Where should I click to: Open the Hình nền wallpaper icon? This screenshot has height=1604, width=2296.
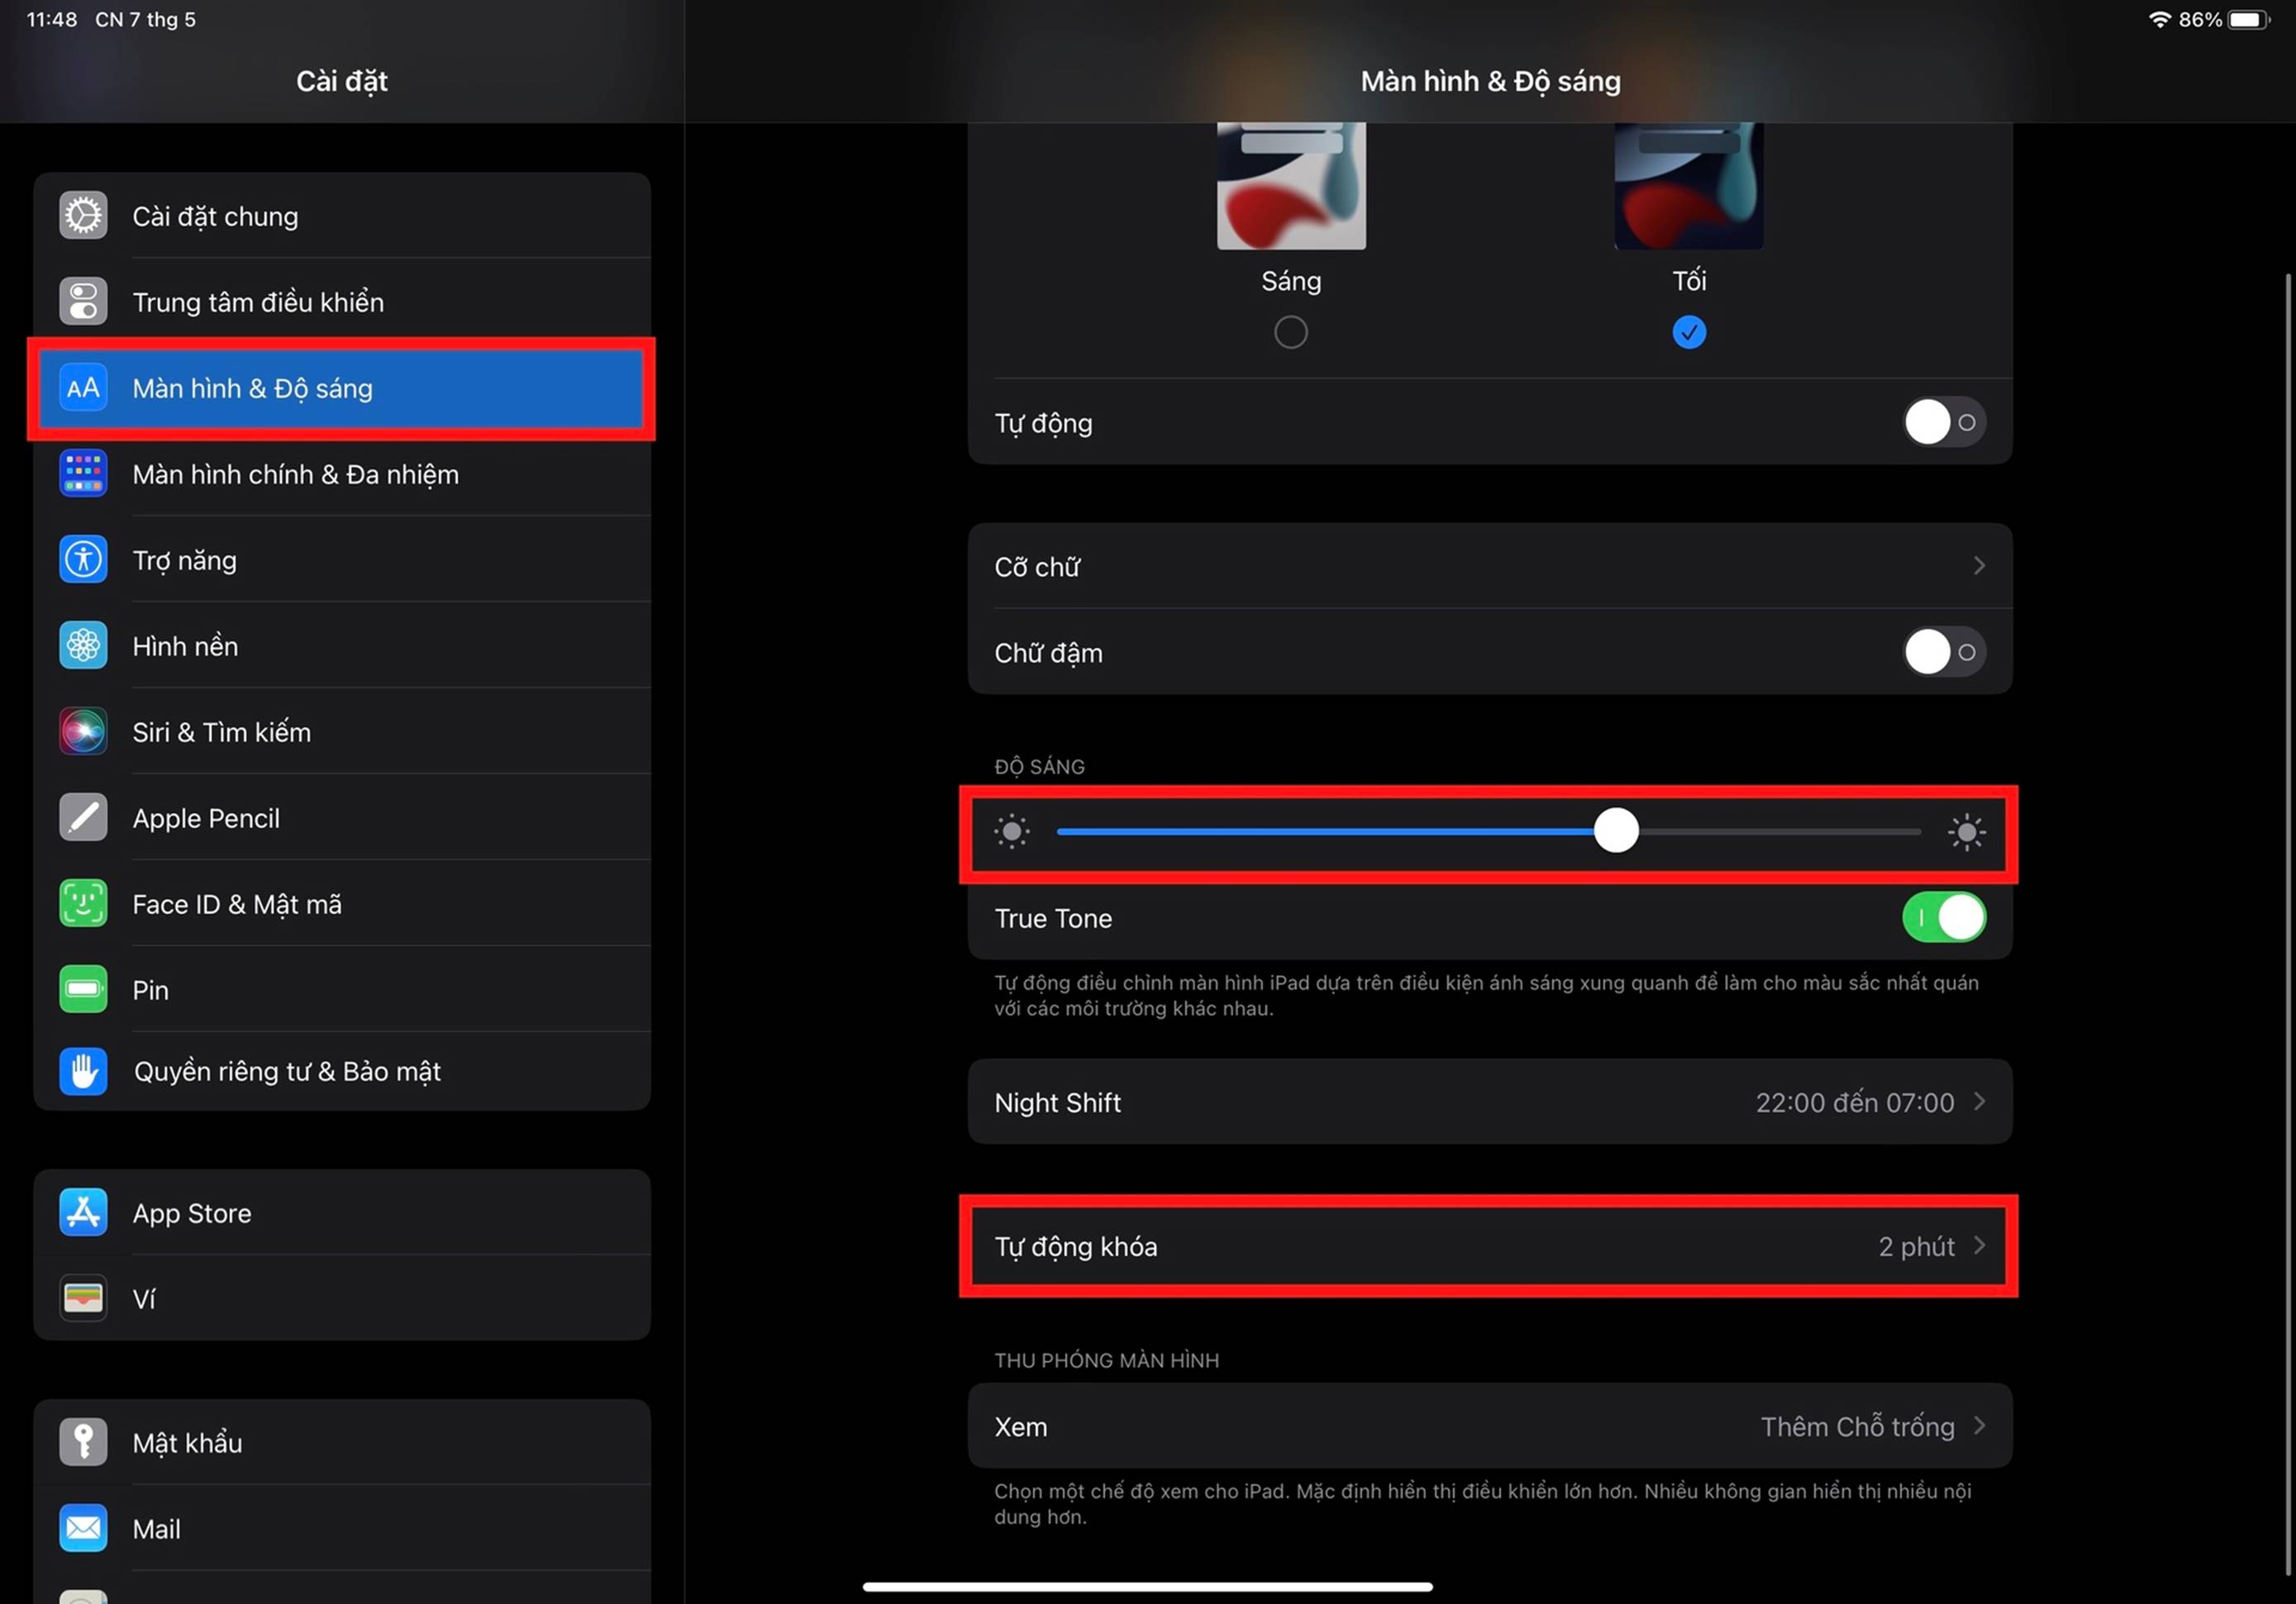pyautogui.click(x=83, y=645)
